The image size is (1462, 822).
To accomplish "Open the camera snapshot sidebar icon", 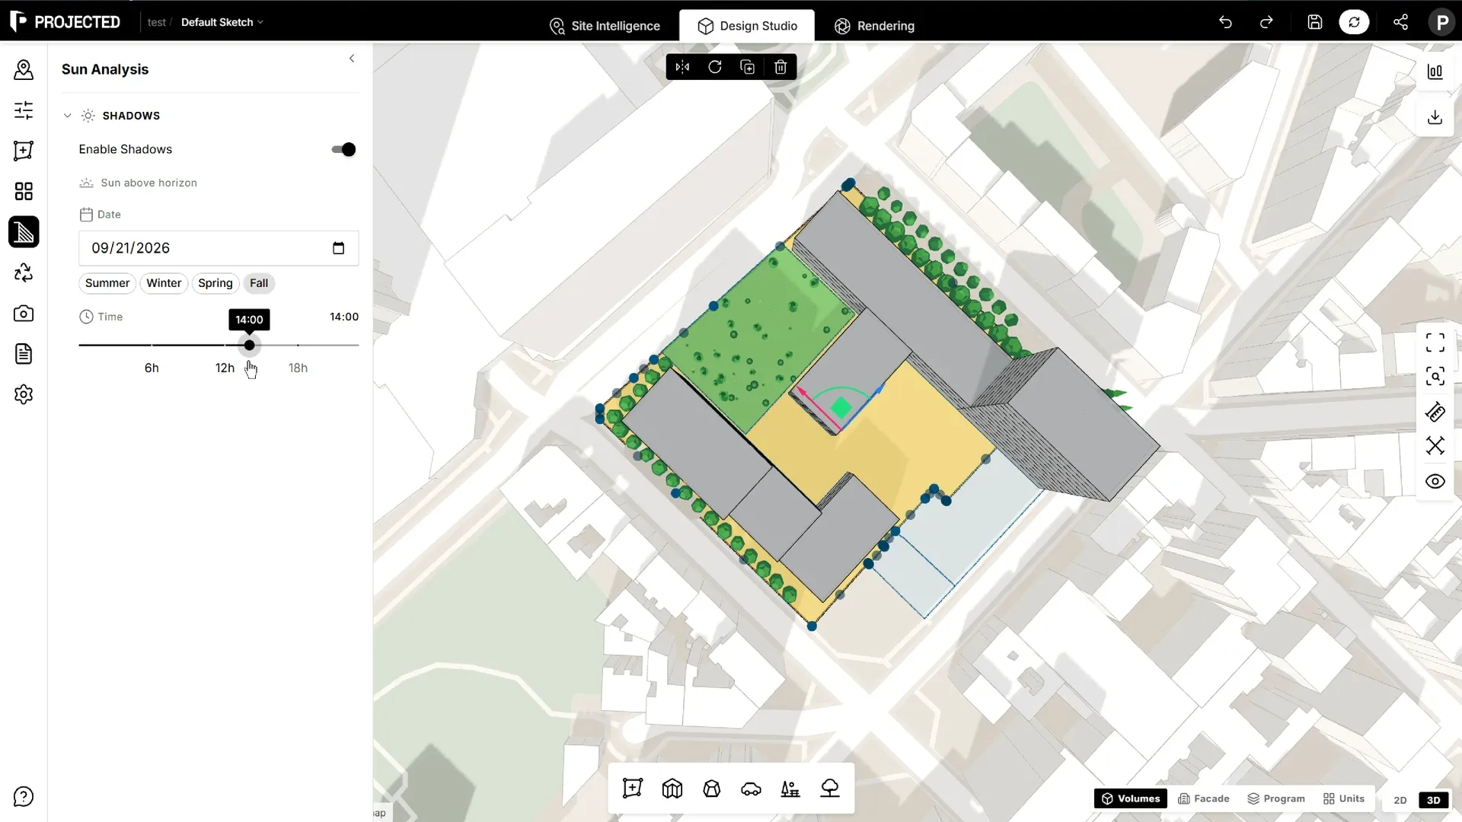I will (x=24, y=313).
